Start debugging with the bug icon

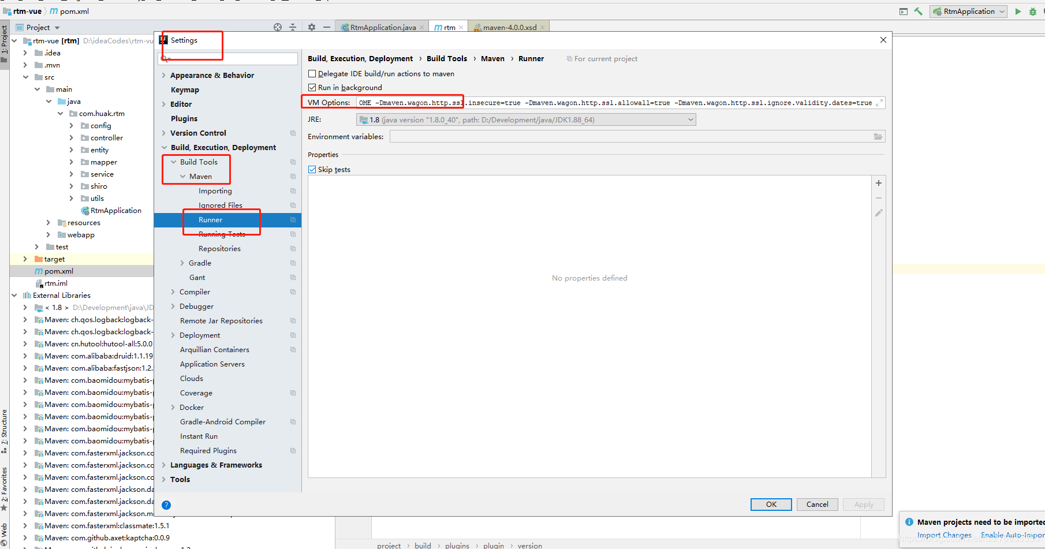tap(1034, 11)
